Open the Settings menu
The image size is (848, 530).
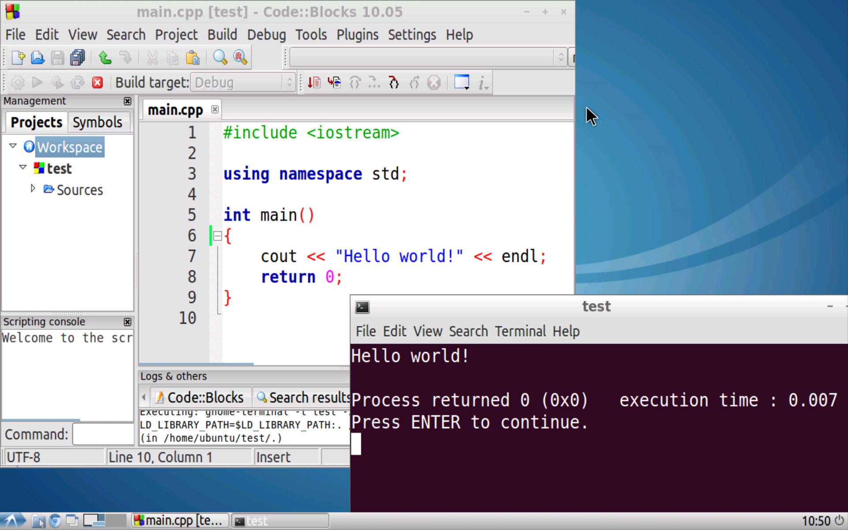[412, 34]
